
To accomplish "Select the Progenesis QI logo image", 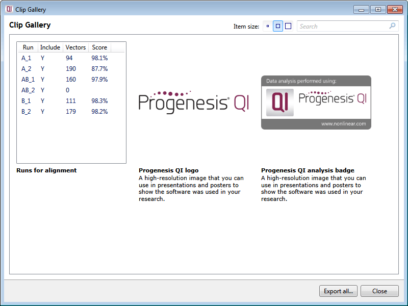I will (194, 102).
